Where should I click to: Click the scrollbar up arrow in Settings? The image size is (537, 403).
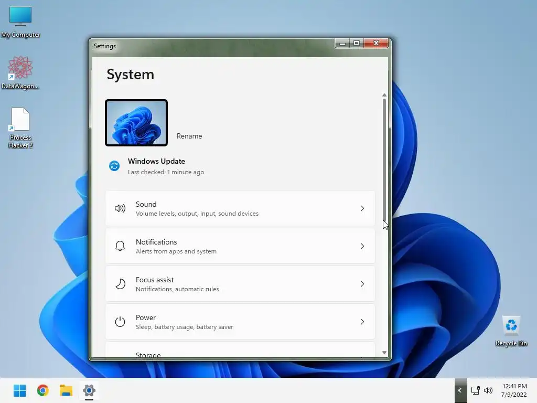coord(384,96)
